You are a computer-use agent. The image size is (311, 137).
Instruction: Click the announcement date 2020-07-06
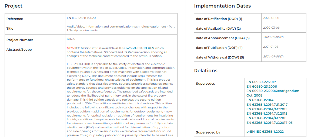(x=271, y=37)
